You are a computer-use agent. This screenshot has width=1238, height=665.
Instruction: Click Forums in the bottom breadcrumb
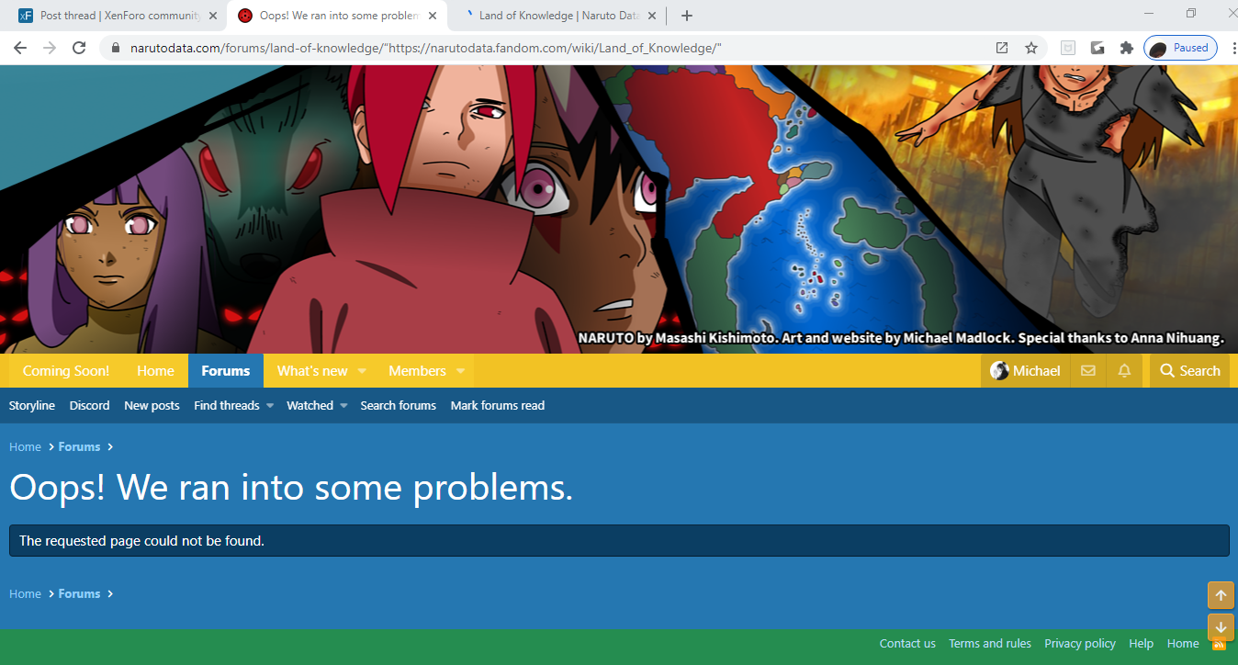79,593
